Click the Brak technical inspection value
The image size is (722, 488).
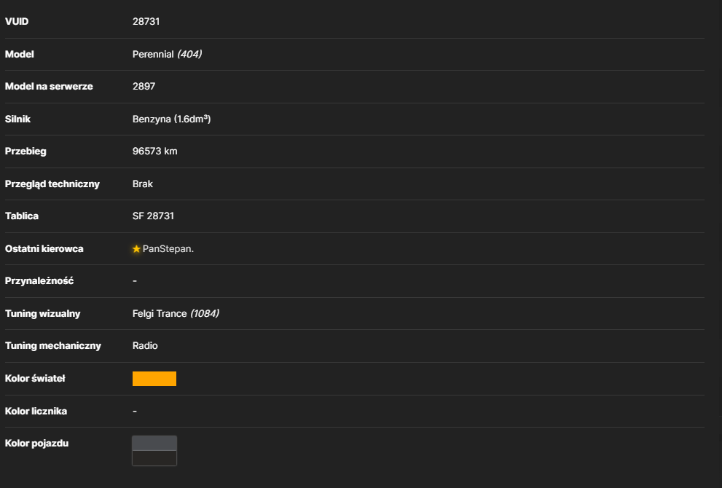(x=143, y=184)
